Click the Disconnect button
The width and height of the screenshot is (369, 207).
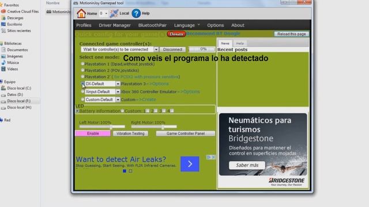[x=173, y=49]
